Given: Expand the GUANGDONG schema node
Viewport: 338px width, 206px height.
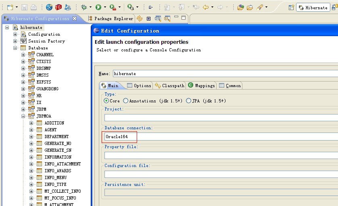Looking at the screenshot, I should 23,89.
